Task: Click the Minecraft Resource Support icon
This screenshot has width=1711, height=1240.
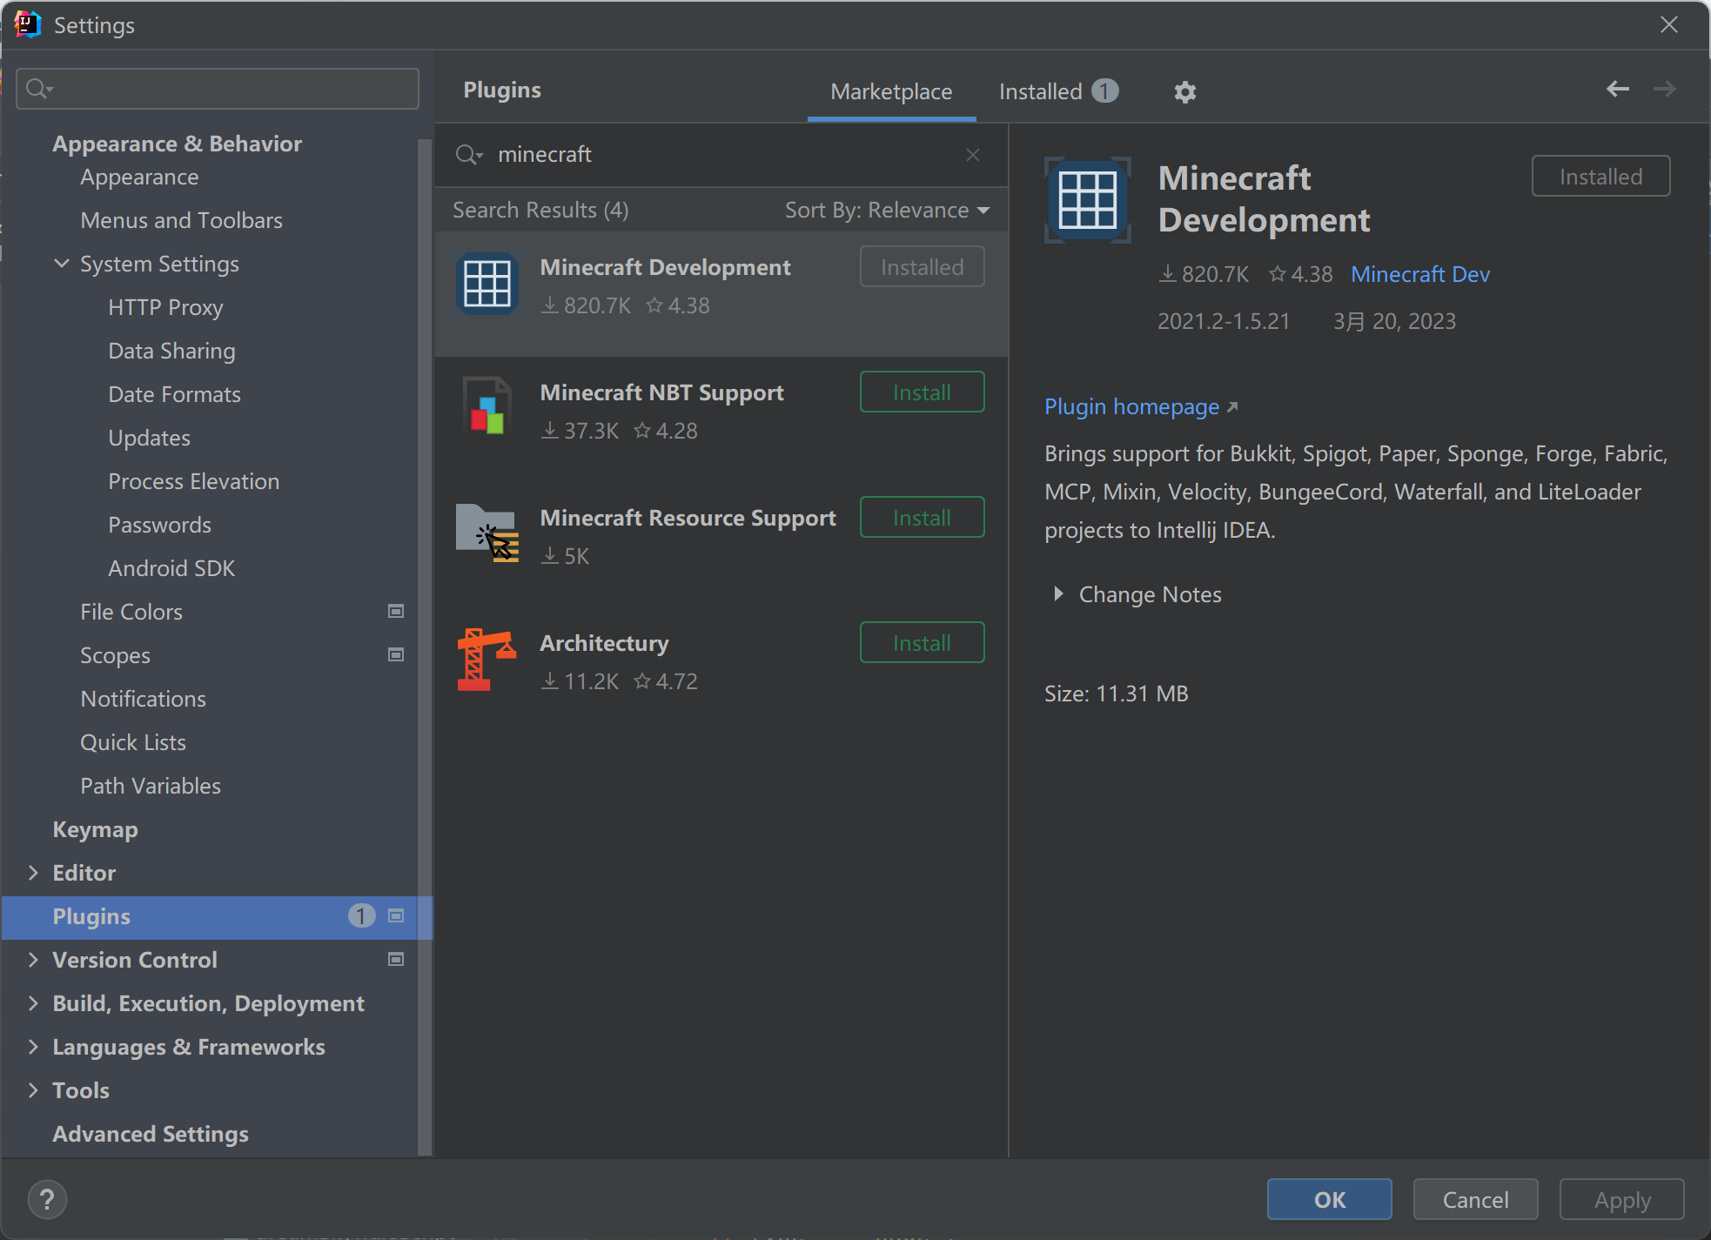Action: point(487,534)
